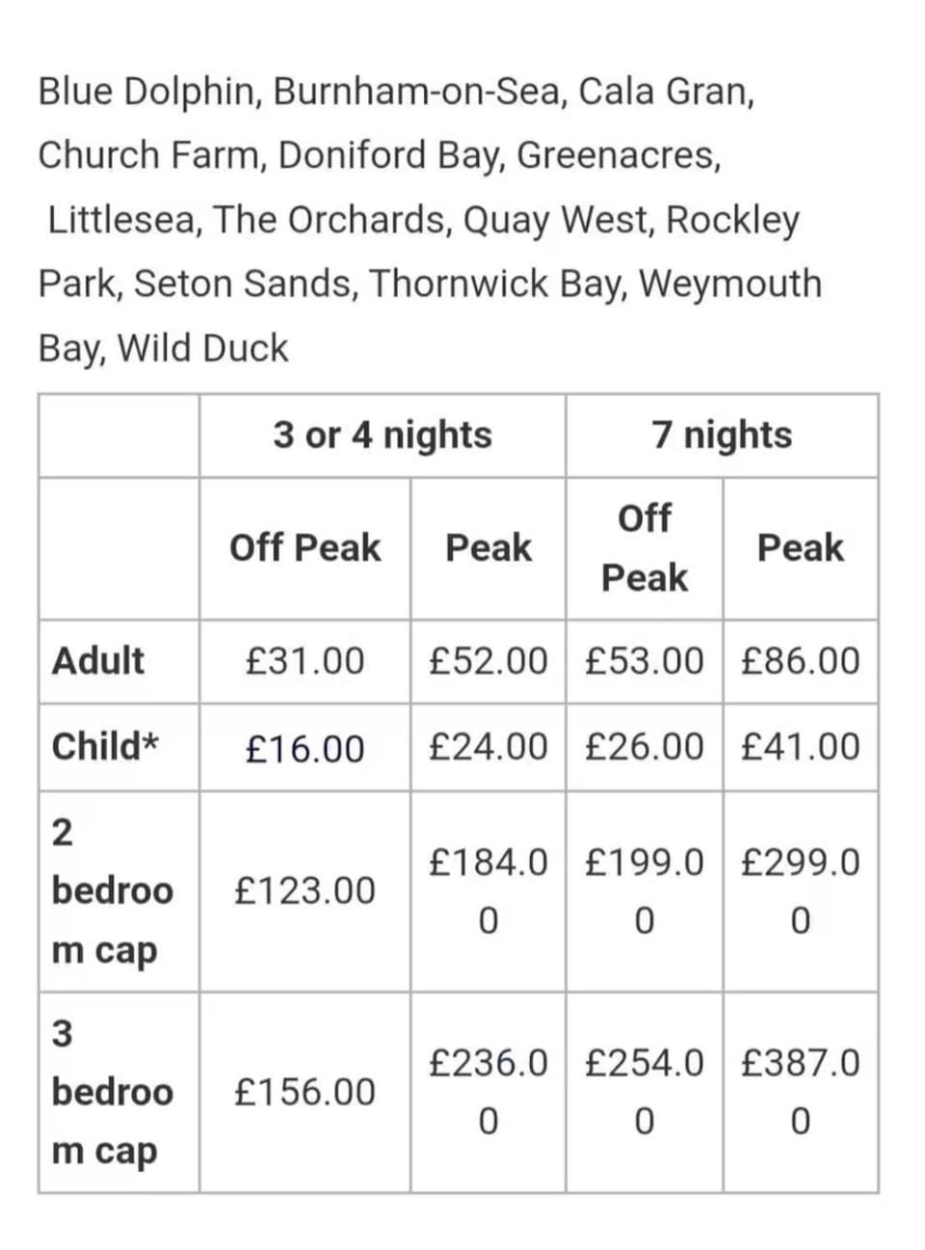Image resolution: width=925 pixels, height=1250 pixels.
Task: Click the £156.00 three-bedroom cap price
Action: click(x=304, y=1092)
